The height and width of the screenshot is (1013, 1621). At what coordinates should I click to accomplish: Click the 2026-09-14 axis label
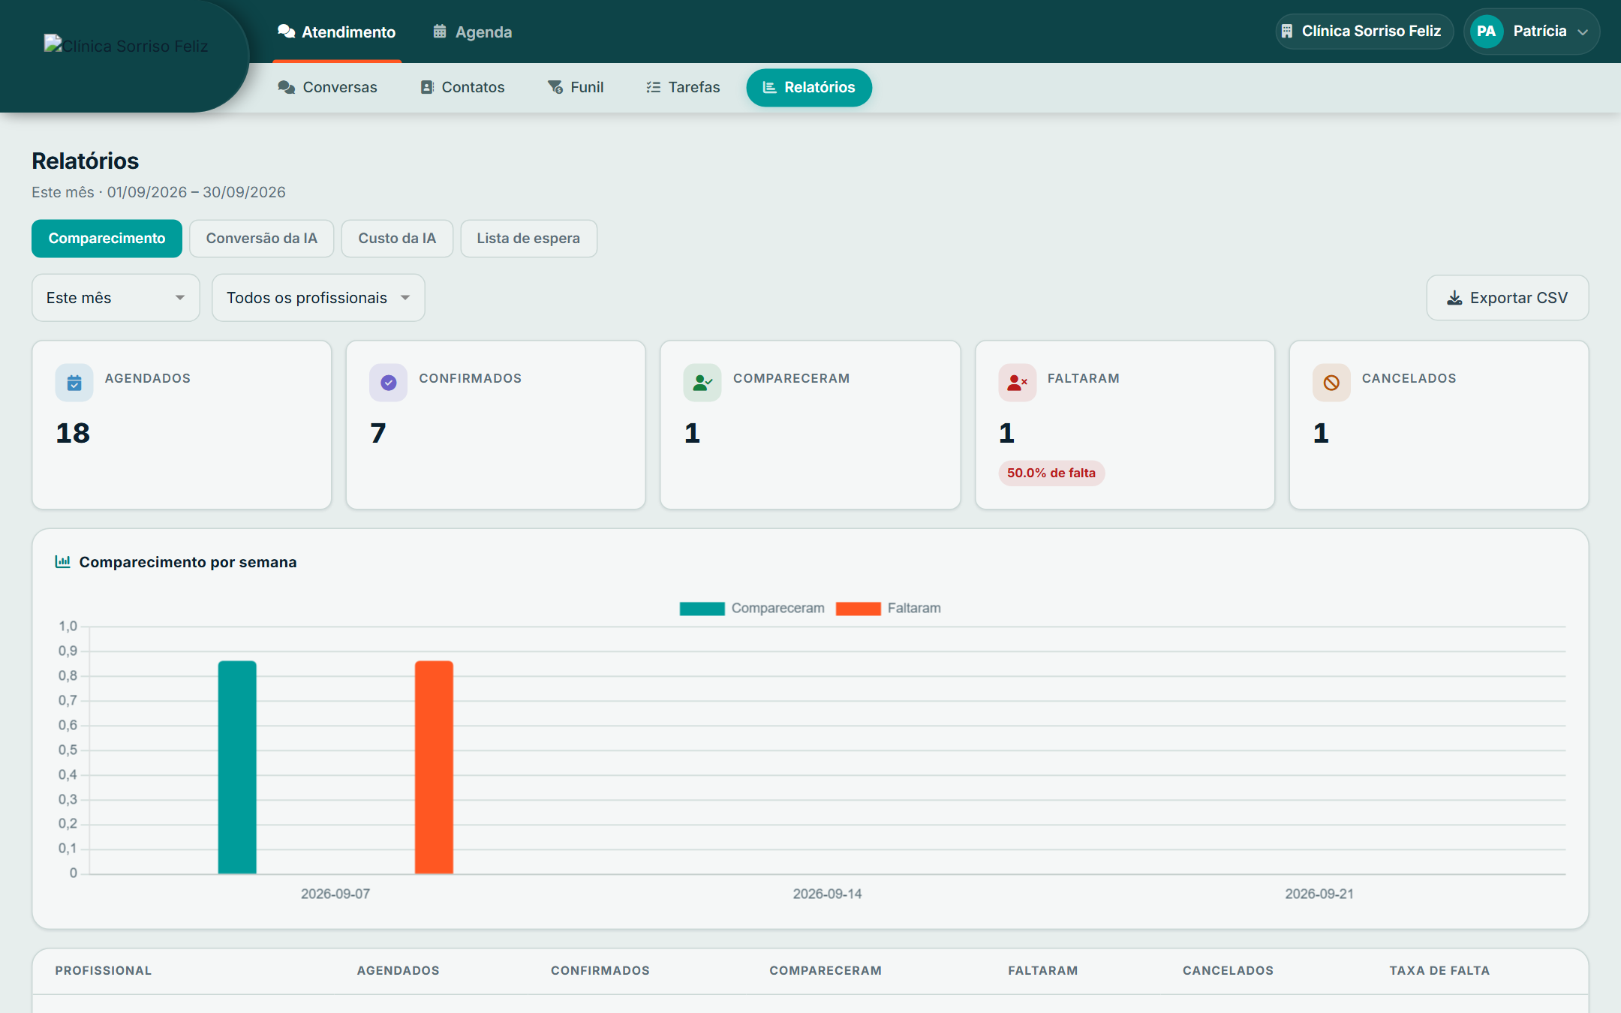click(x=827, y=894)
